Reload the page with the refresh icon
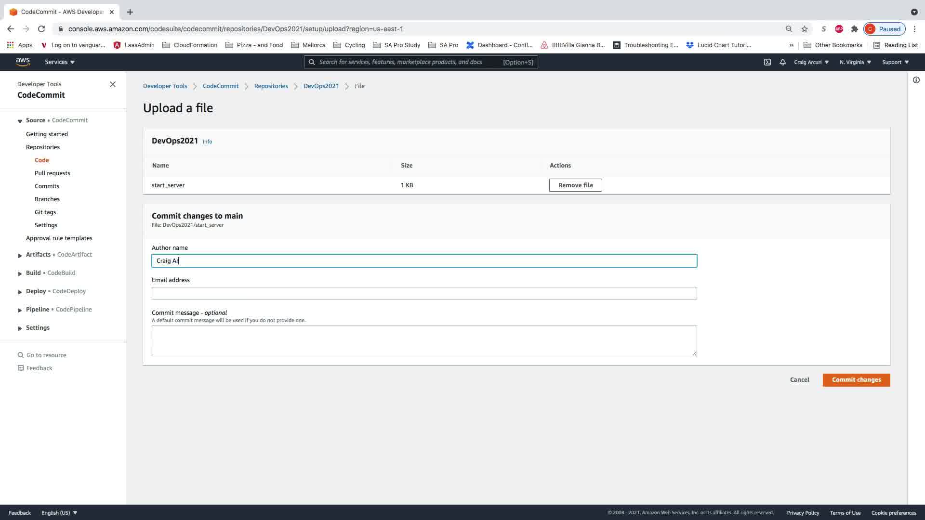The image size is (925, 520). pyautogui.click(x=41, y=29)
